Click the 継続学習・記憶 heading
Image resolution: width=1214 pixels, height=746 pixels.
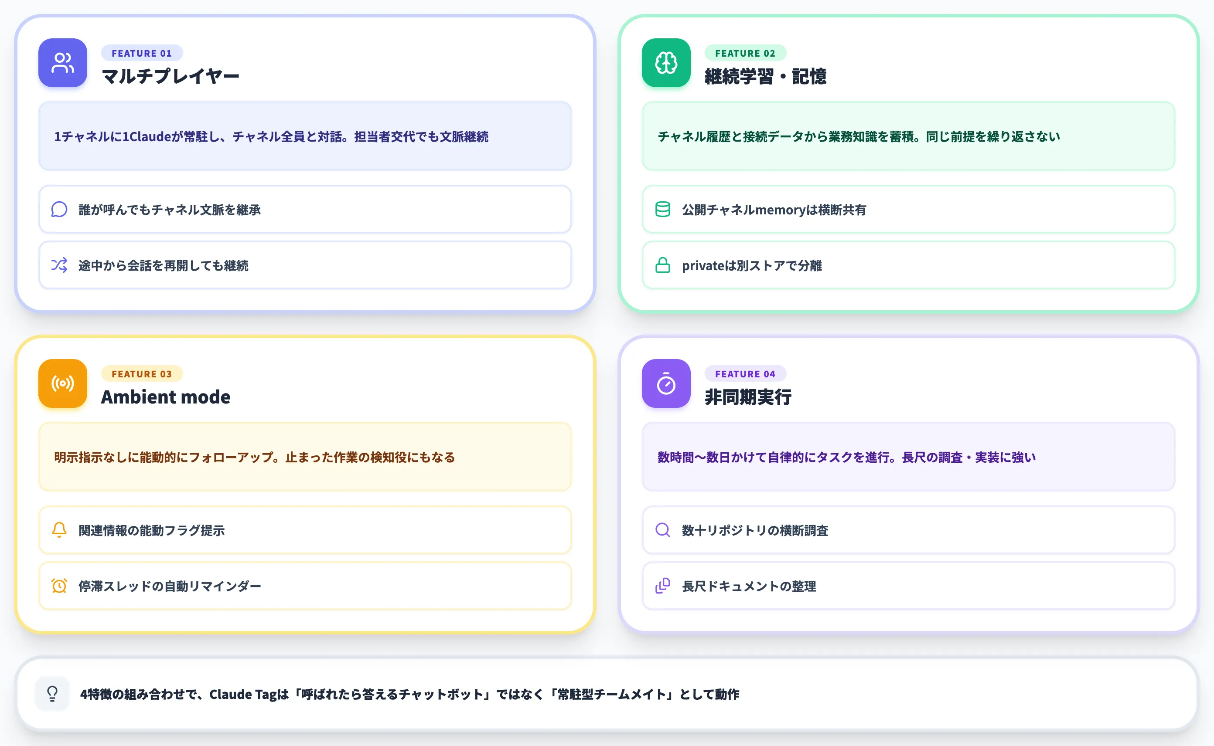[765, 77]
